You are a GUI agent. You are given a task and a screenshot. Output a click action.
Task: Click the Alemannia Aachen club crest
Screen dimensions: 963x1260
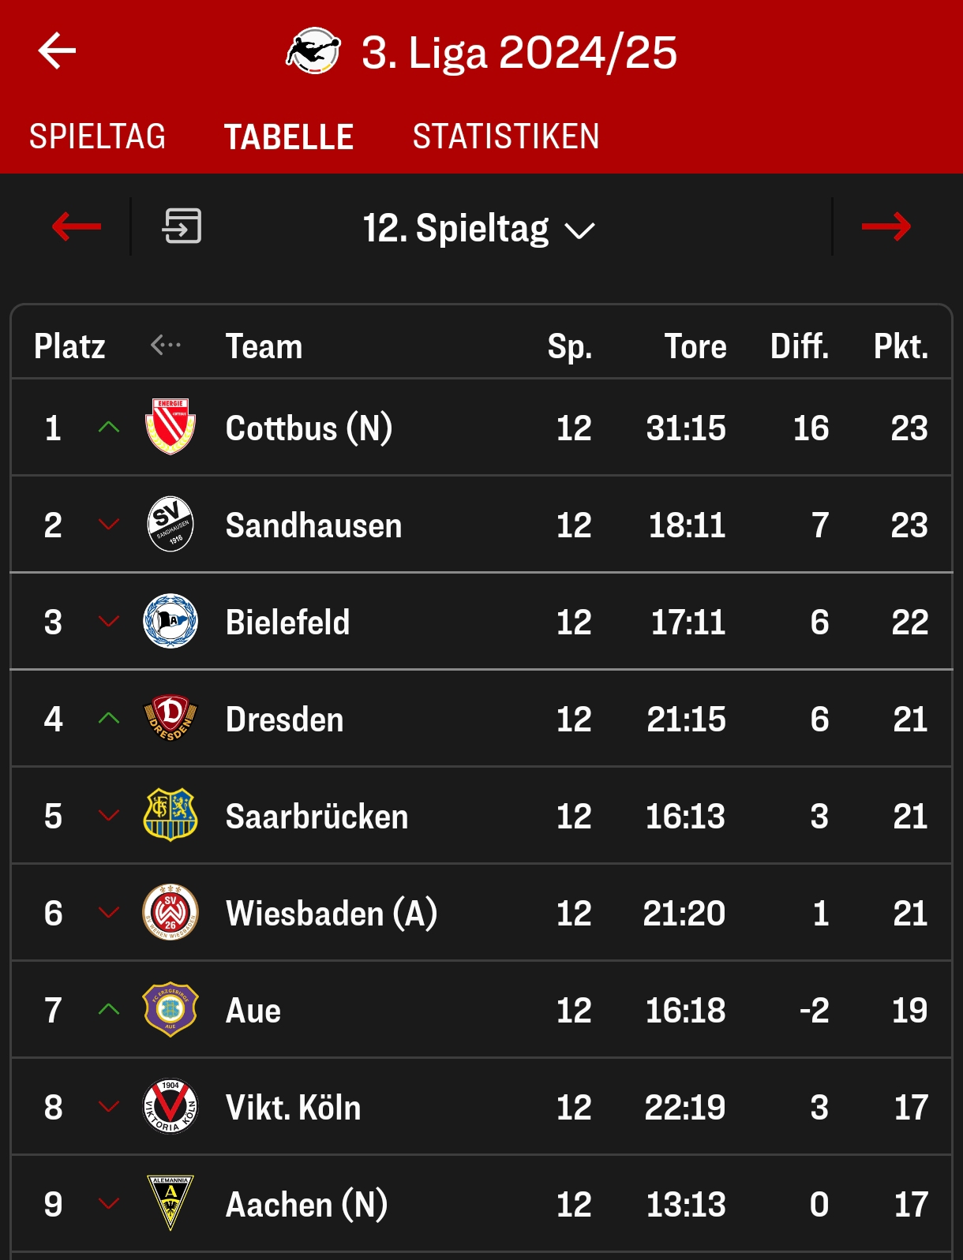(x=170, y=1203)
